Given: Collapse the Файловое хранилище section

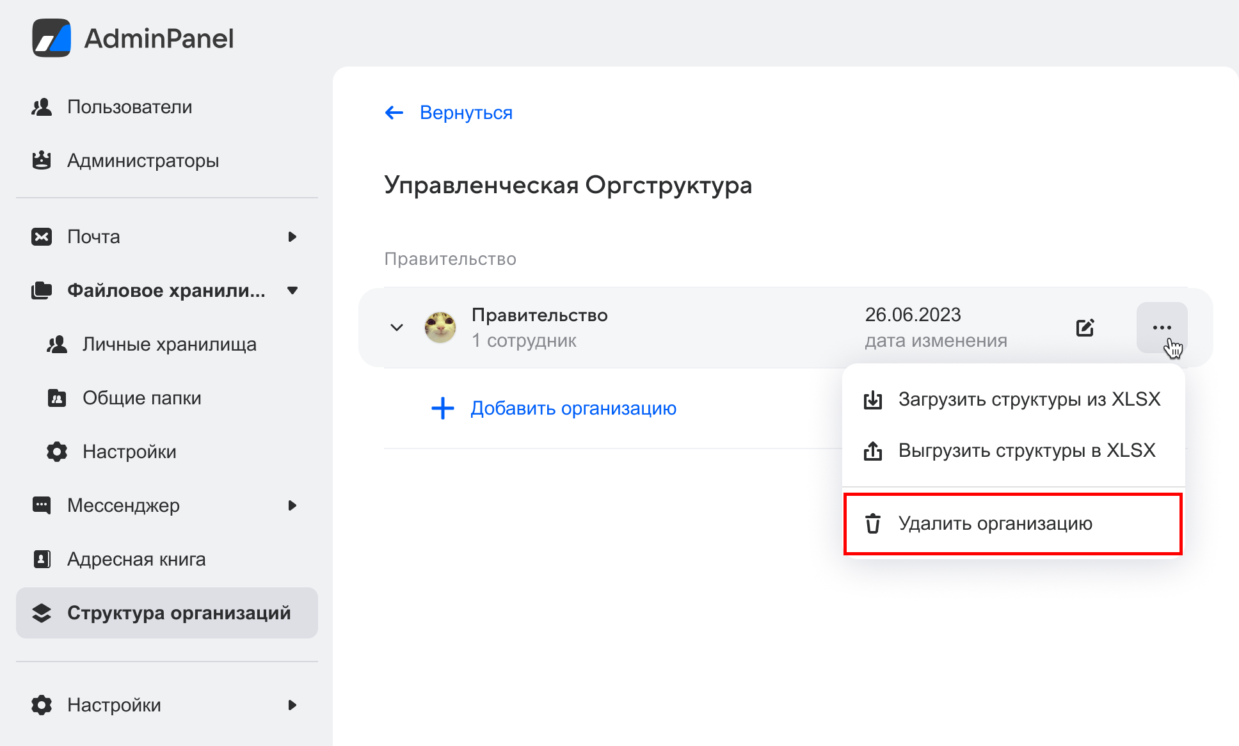Looking at the screenshot, I should [292, 290].
